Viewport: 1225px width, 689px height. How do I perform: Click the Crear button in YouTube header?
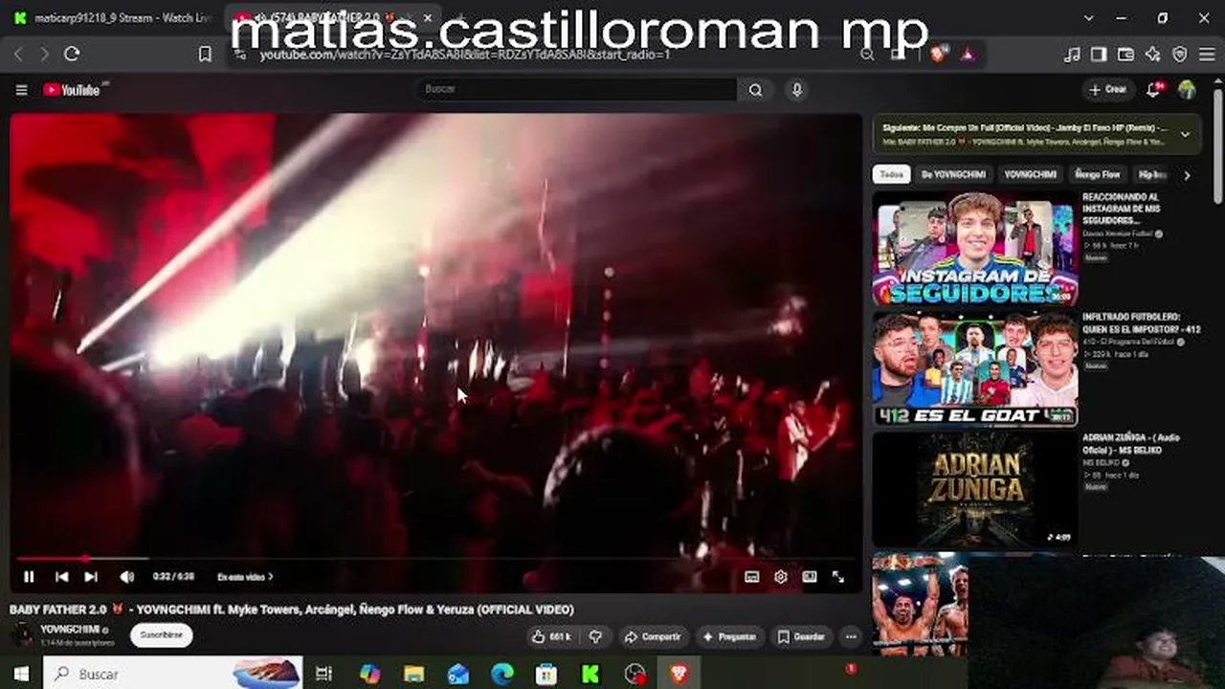click(1108, 90)
